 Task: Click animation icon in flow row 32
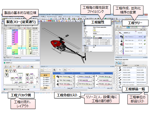[x=14, y=30]
